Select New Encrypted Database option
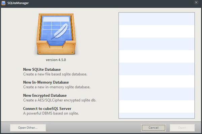 click(x=45, y=96)
